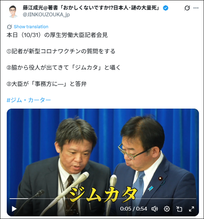This screenshot has height=219, width=204.
Task: Click the translation icon beside Show translation
Action: click(x=9, y=27)
